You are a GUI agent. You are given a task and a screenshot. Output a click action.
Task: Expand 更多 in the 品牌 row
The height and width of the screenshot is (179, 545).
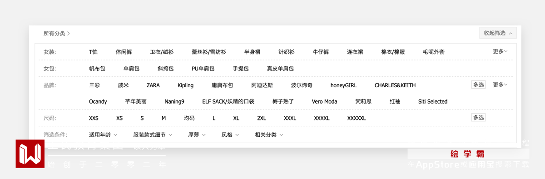500,85
